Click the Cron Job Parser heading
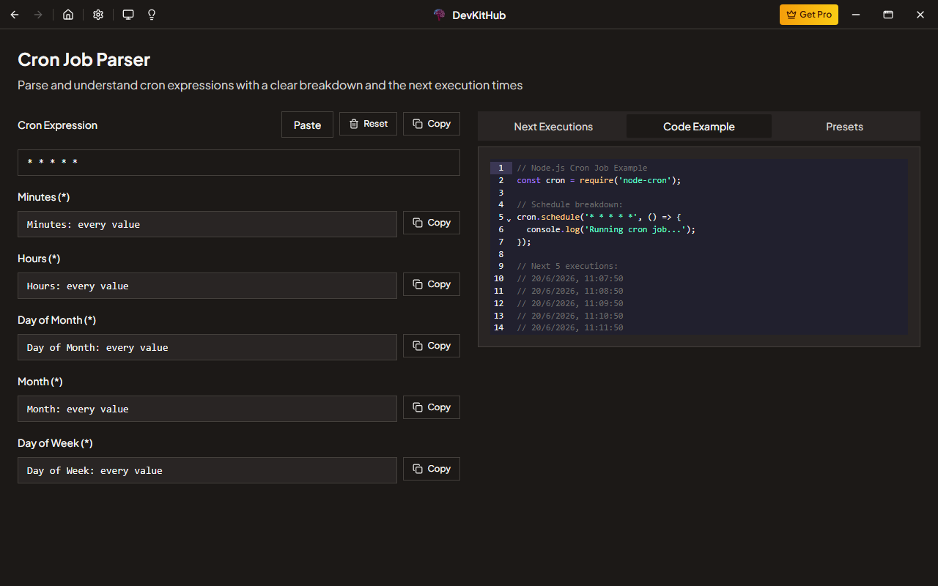938x586 pixels. click(84, 59)
